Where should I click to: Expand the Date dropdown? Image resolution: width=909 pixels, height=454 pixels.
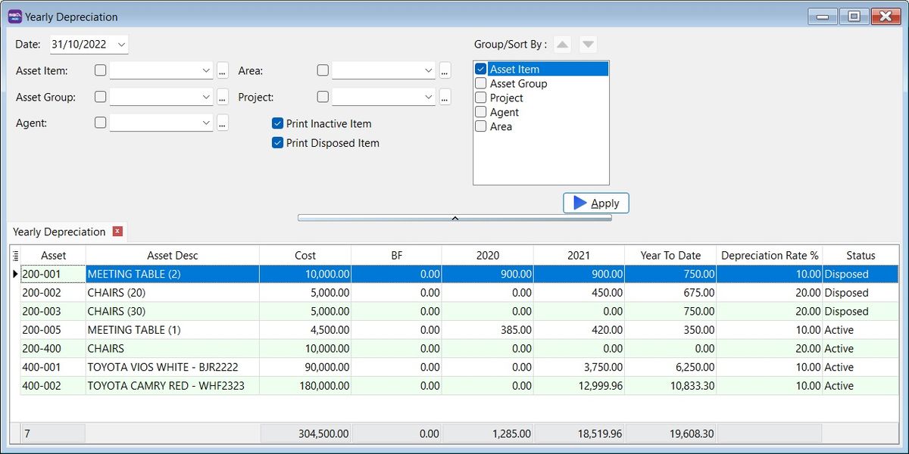[x=122, y=45]
